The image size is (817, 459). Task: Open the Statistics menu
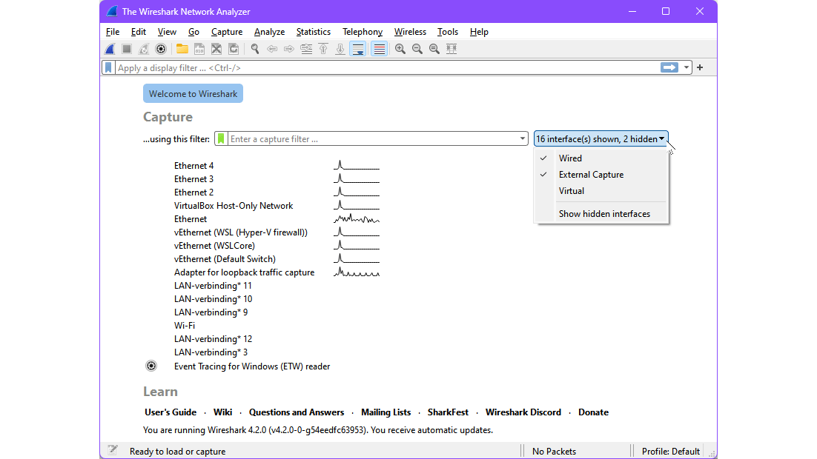(313, 32)
